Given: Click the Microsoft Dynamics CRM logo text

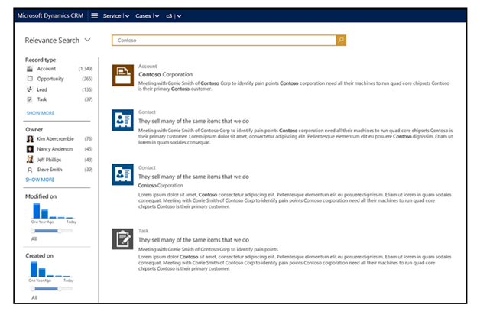Looking at the screenshot, I should (x=50, y=15).
